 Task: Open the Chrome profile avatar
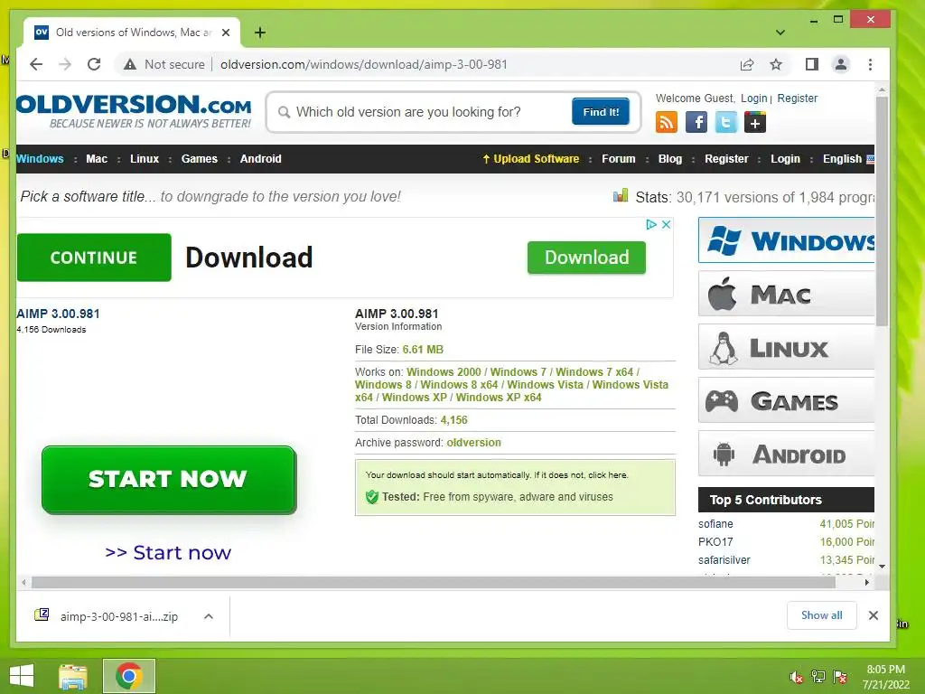point(841,64)
